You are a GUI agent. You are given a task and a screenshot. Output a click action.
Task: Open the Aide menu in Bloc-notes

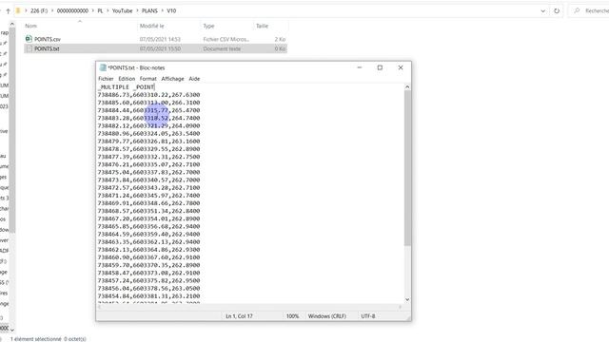pos(194,79)
